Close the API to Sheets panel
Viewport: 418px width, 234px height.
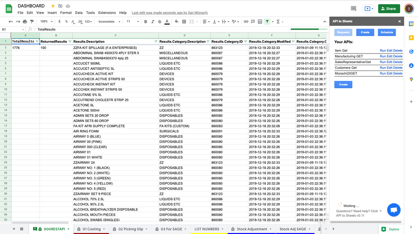pos(399,21)
